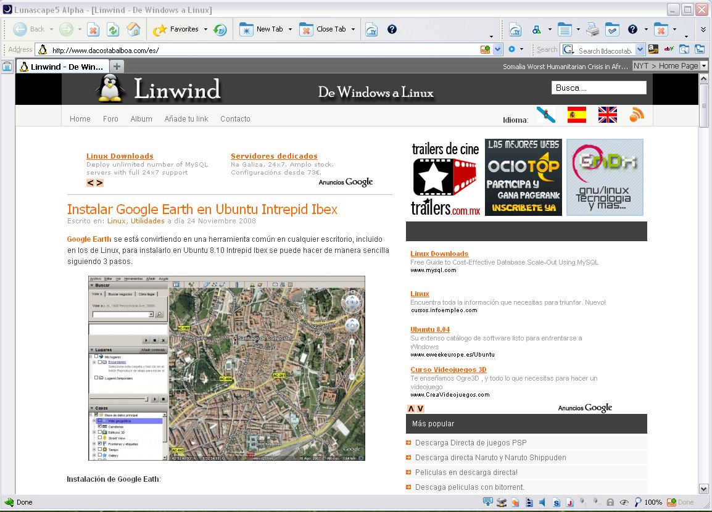The width and height of the screenshot is (712, 512).
Task: Open the orange RSS feed icon on the page
Action: pyautogui.click(x=637, y=114)
